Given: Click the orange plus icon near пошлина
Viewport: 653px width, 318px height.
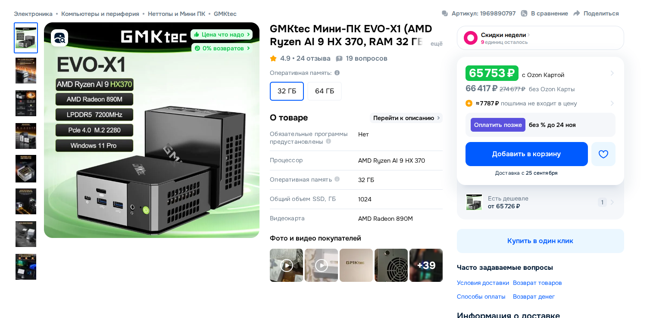Looking at the screenshot, I should [x=469, y=103].
